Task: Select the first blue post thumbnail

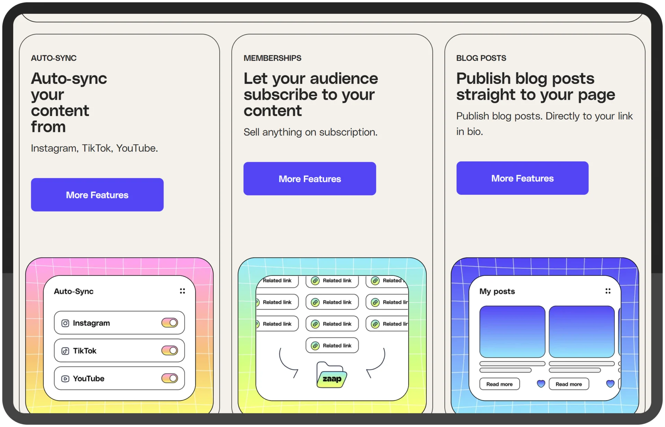Action: pos(512,331)
